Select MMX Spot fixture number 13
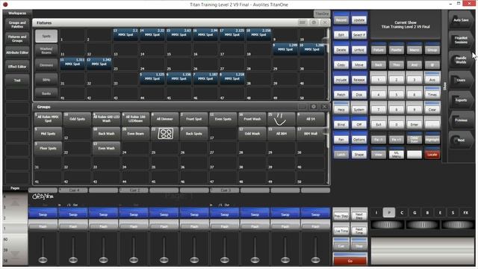The image size is (478, 269). click(x=125, y=34)
